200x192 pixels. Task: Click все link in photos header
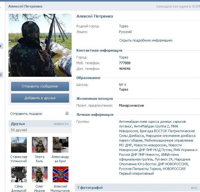(194, 188)
